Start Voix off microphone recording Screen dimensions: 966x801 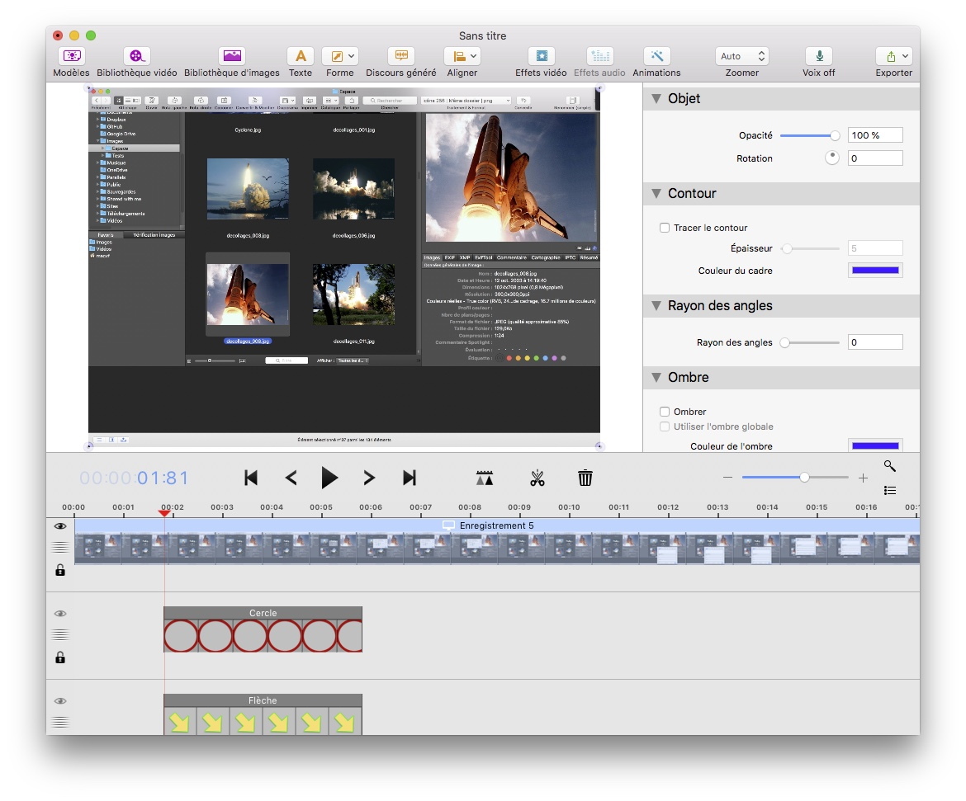pyautogui.click(x=819, y=56)
